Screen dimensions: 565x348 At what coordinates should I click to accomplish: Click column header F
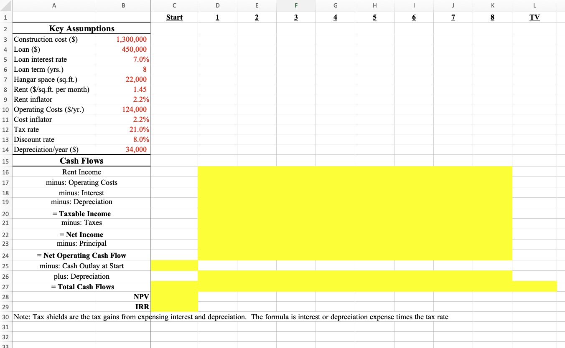coord(296,5)
